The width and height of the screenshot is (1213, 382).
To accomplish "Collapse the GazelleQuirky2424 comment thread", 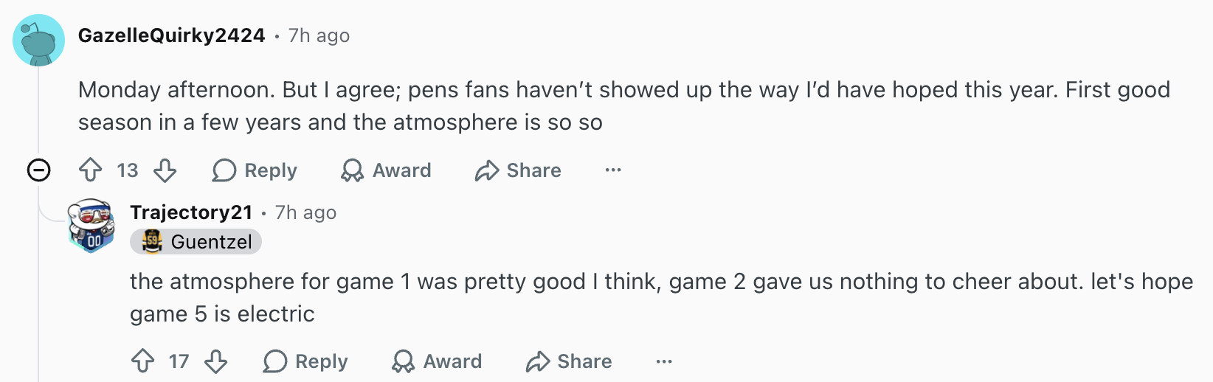I will click(x=38, y=170).
